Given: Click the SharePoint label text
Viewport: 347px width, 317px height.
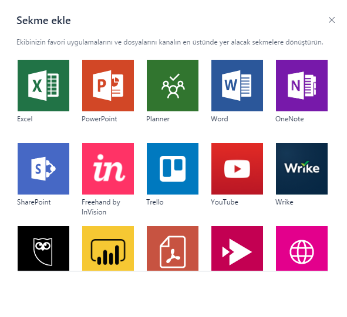Looking at the screenshot, I should 34,202.
